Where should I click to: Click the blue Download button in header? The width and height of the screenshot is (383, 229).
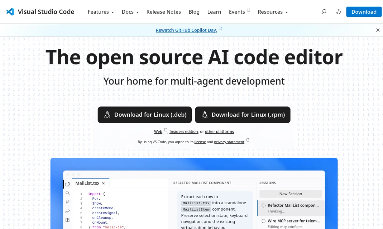[364, 12]
